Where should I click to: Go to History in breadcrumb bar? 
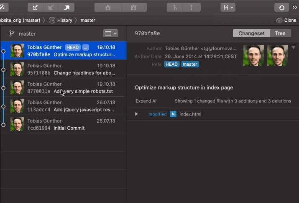pyautogui.click(x=65, y=20)
